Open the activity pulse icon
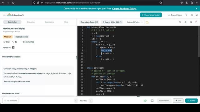The height and width of the screenshot is (112, 200). coord(186,15)
